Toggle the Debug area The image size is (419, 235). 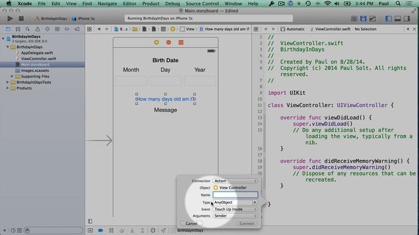point(397,18)
